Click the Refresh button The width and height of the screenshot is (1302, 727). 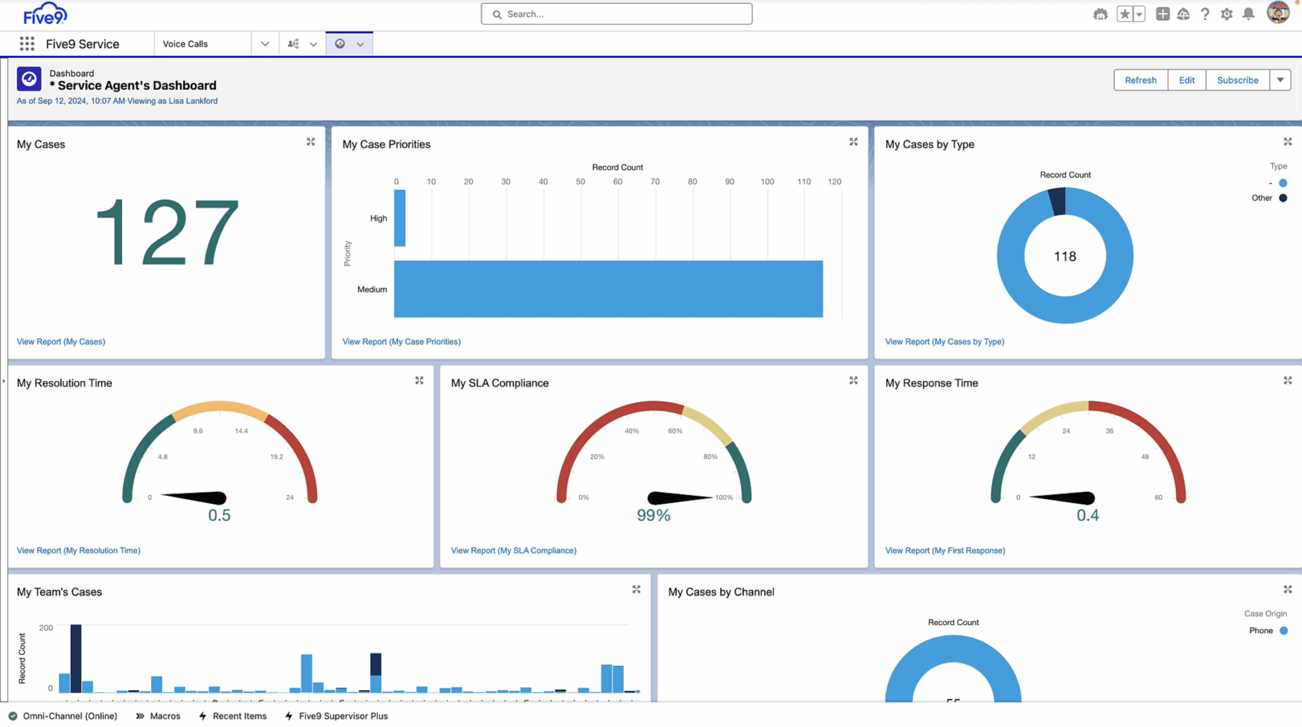point(1140,80)
